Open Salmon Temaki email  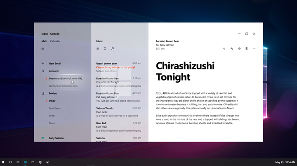(x=118, y=112)
